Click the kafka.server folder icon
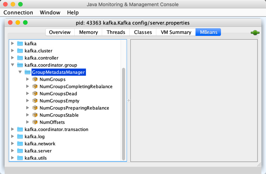Viewport: 266px width, 174px height. click(x=20, y=151)
